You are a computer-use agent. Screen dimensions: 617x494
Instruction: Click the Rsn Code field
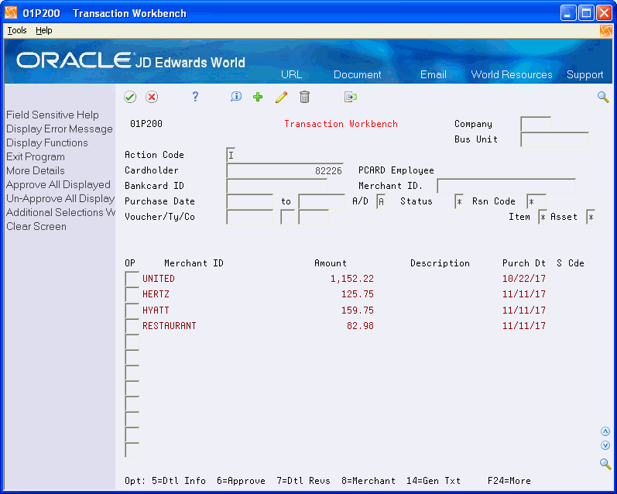pos(536,201)
